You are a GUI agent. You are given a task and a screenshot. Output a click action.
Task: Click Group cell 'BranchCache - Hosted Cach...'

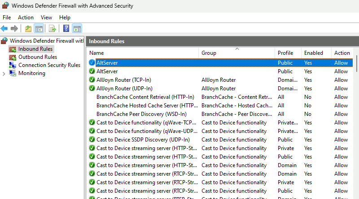click(x=237, y=106)
